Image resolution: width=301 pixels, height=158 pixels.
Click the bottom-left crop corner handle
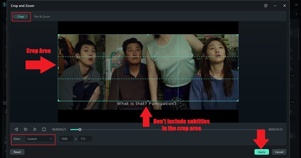pos(59,100)
